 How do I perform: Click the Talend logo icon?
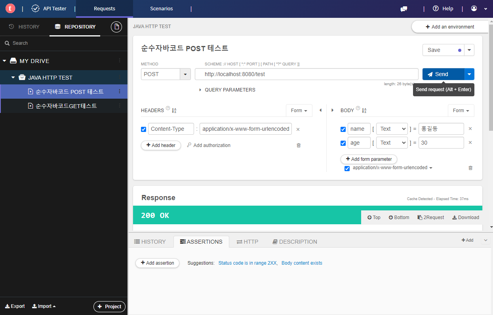tap(10, 8)
